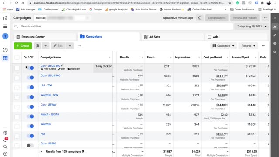Sort by the Reach column header

pyautogui.click(x=150, y=57)
